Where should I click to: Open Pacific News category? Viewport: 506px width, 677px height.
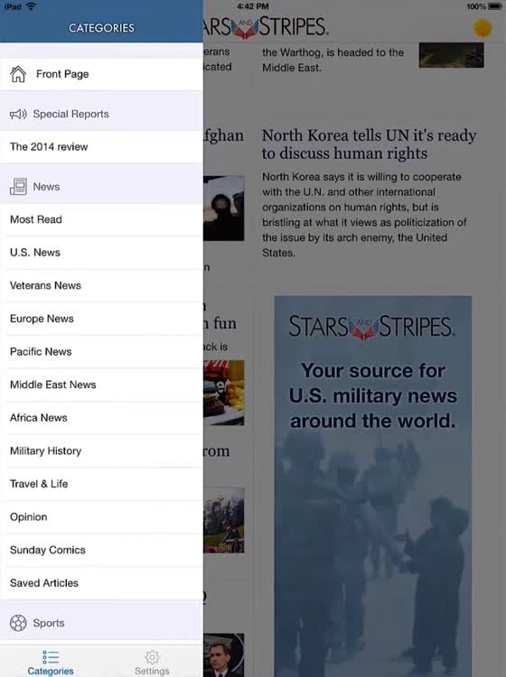101,351
